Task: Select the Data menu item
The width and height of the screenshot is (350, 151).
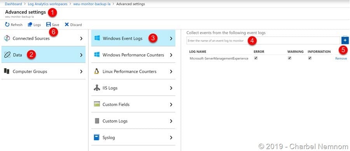Action: click(x=43, y=55)
